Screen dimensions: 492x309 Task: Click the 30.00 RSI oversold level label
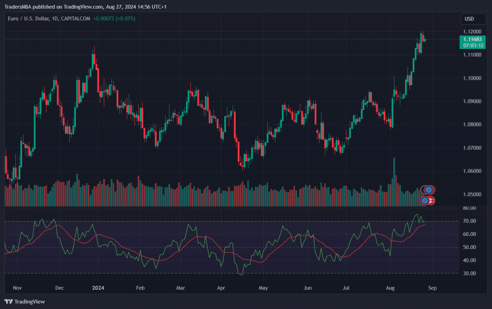469,273
